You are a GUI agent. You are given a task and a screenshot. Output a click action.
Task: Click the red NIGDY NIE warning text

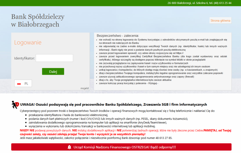pos(125,132)
